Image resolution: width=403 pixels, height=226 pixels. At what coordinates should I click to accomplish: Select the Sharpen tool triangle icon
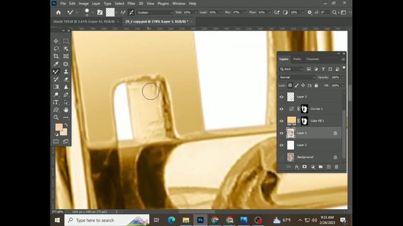[65, 87]
